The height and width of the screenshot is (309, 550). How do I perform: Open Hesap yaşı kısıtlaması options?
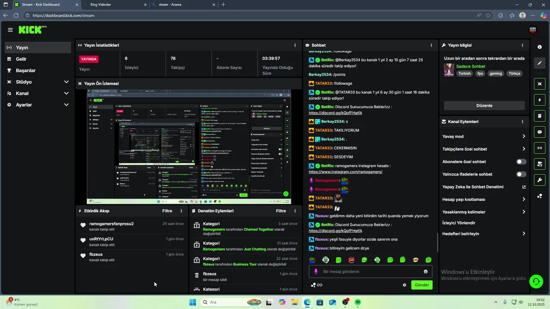coord(524,199)
